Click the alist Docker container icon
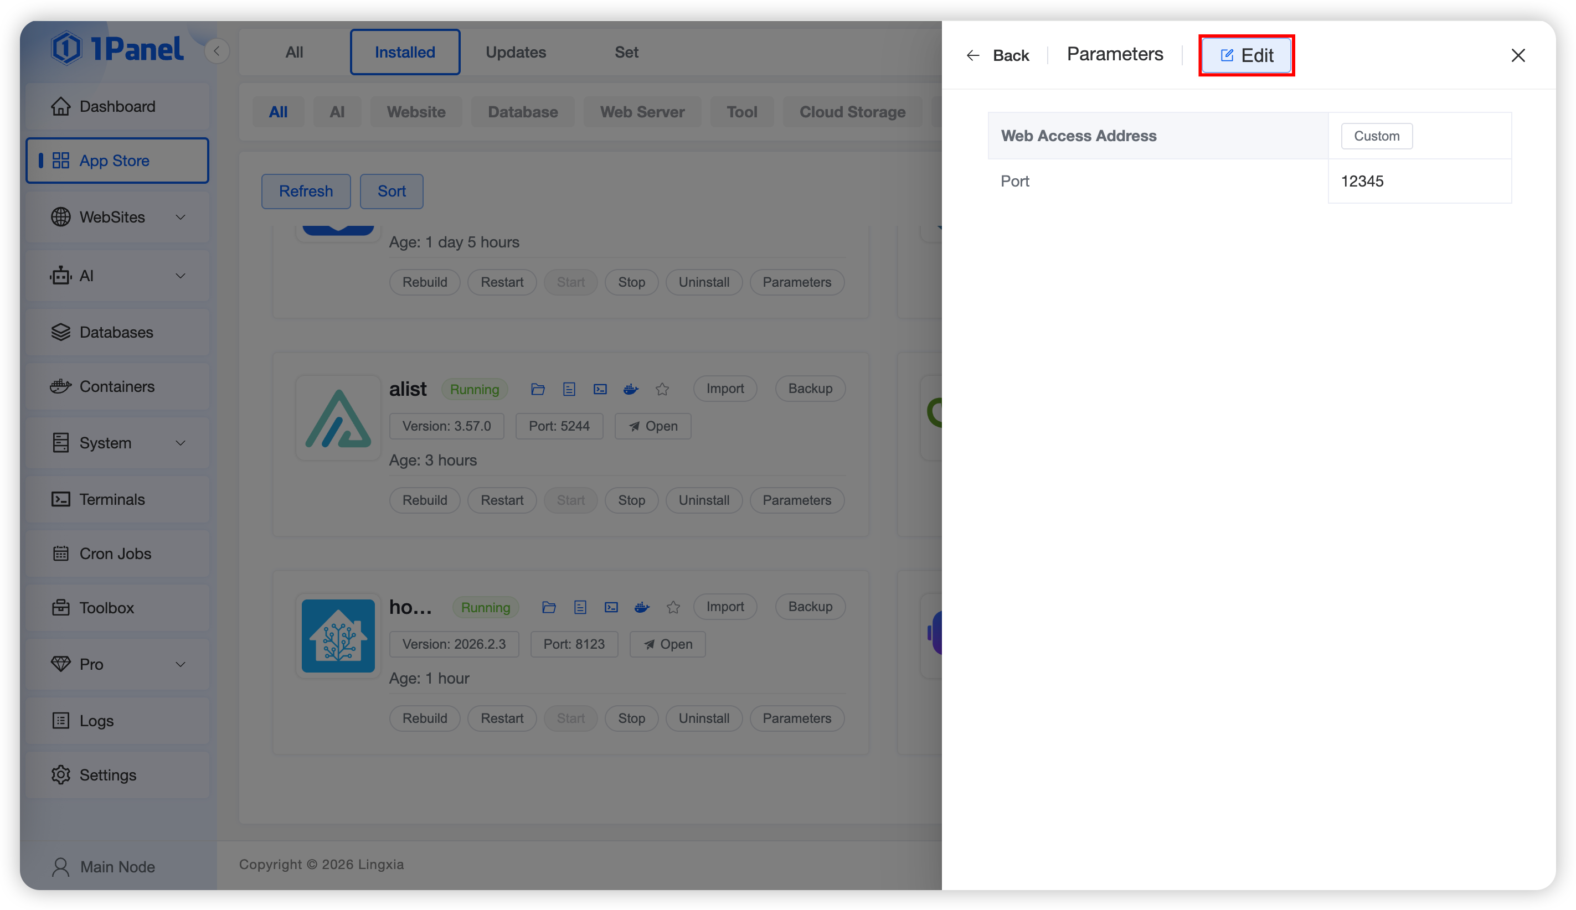 (631, 389)
